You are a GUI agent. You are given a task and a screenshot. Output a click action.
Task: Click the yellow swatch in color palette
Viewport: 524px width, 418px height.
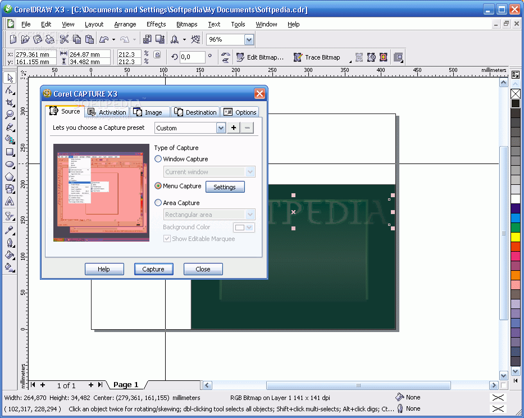[x=516, y=237]
